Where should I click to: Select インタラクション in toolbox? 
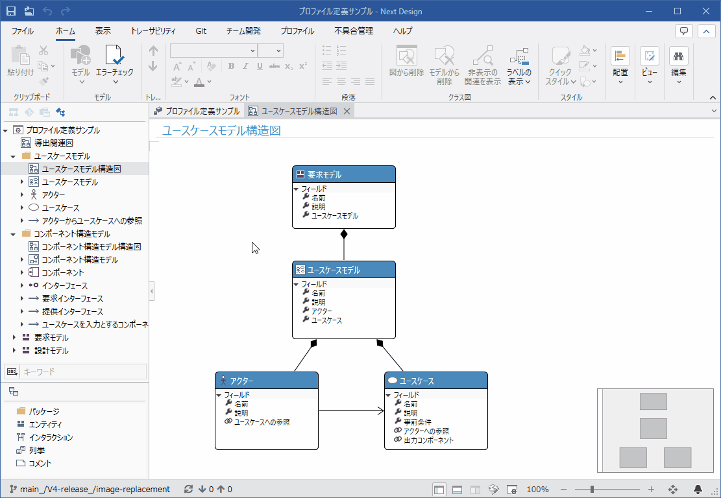[x=45, y=437]
